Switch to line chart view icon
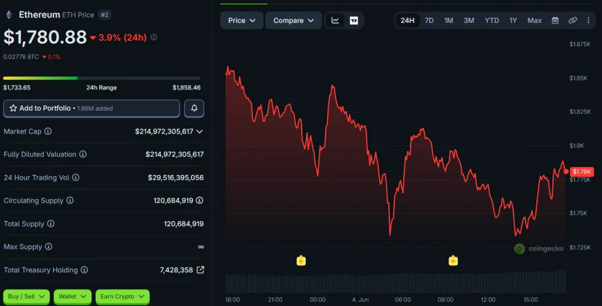 [x=335, y=20]
